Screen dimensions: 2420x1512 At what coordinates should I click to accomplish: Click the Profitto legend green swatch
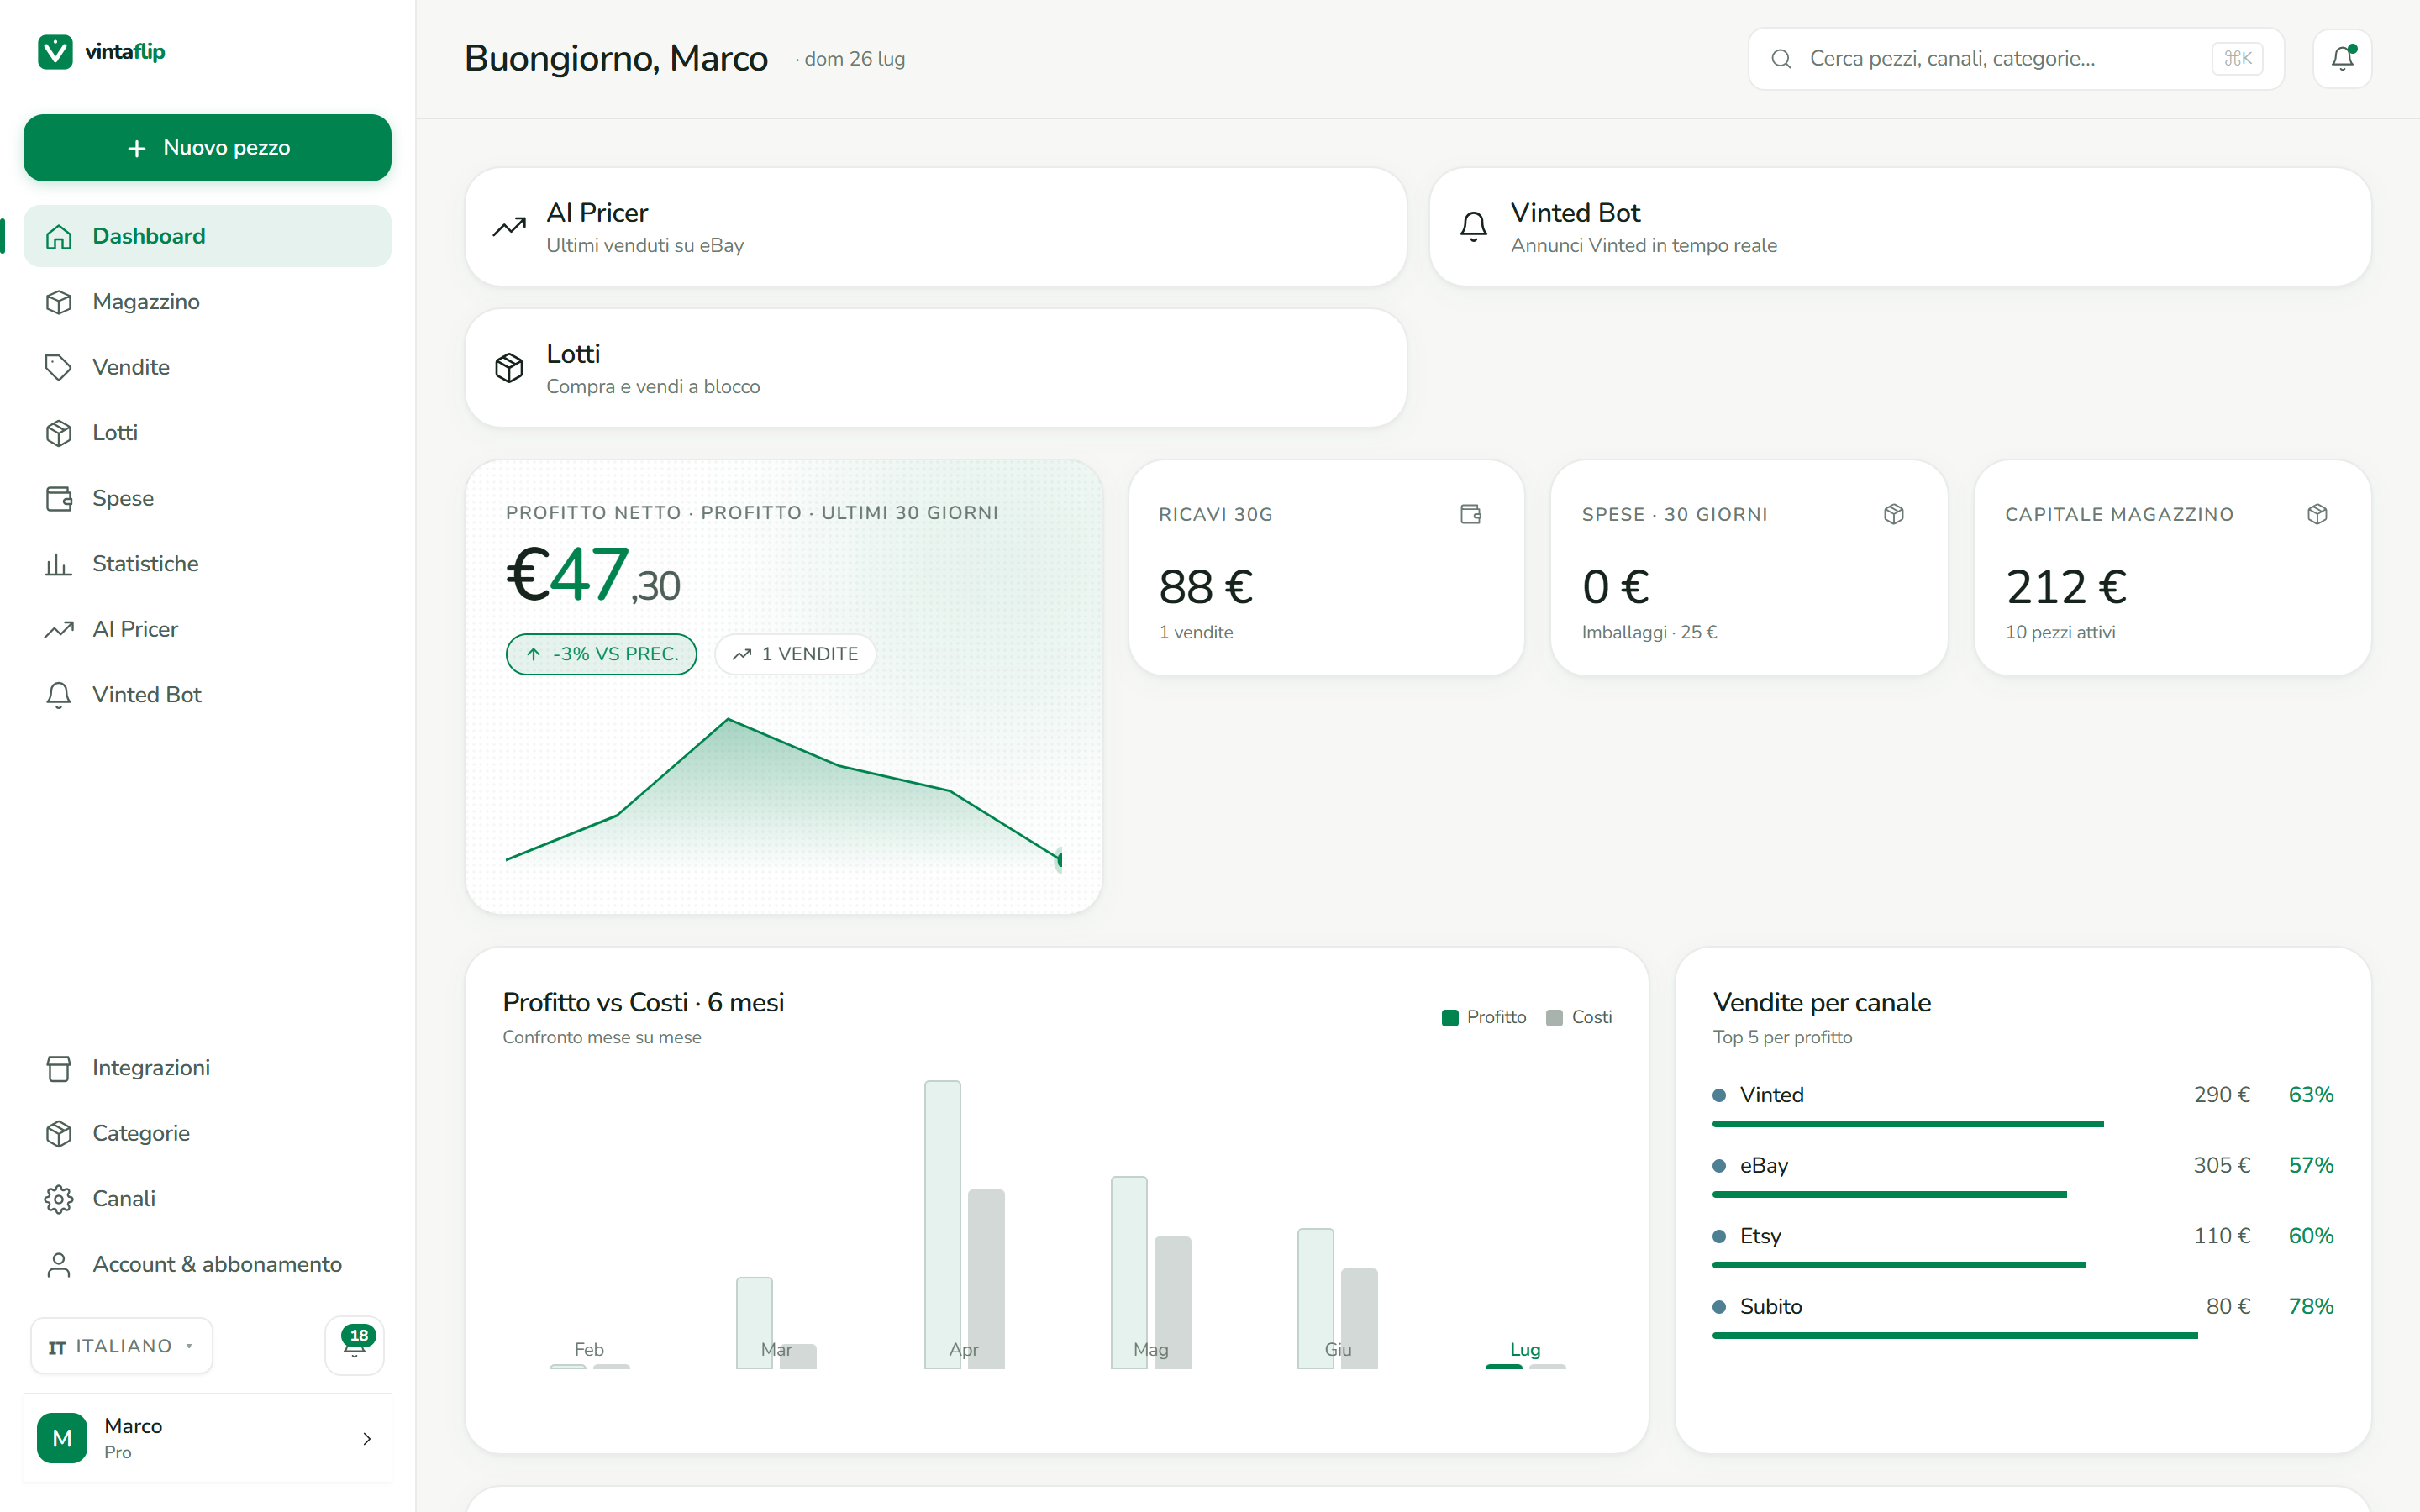(1450, 1018)
